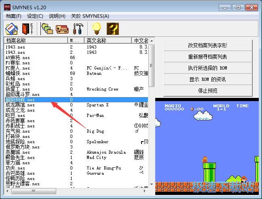This screenshot has height=199, width=262.
Task: Click the SMYNES title bar app icon
Action: pos(7,7)
